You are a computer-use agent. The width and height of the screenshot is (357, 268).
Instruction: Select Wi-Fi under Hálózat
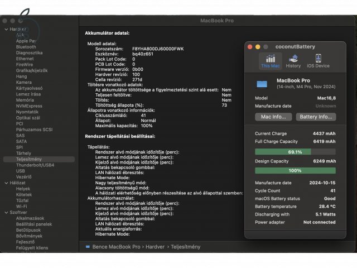21,207
